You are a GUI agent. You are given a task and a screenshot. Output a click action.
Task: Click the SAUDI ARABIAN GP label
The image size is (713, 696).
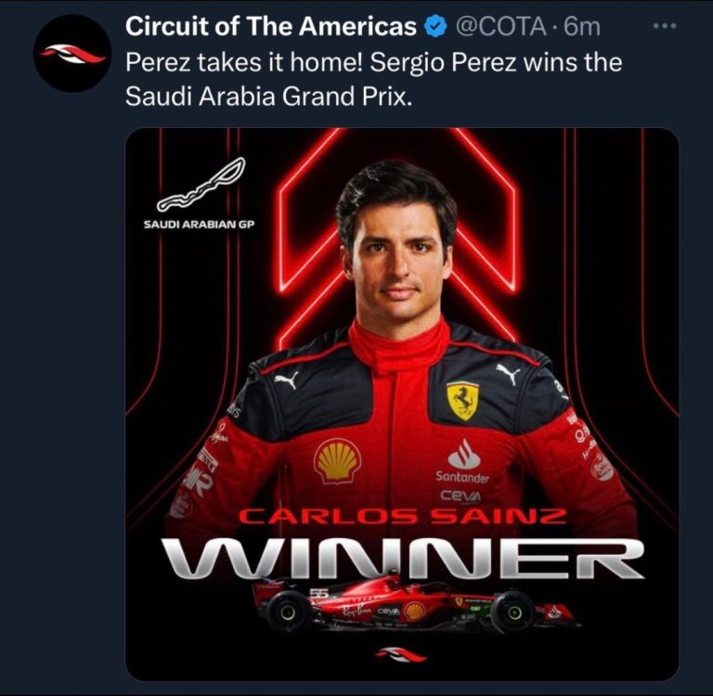tap(199, 223)
